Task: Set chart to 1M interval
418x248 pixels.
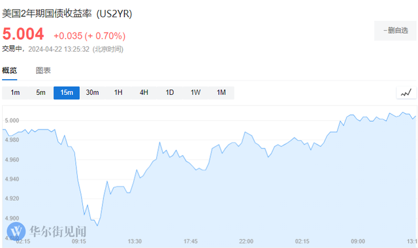Action: [x=221, y=93]
